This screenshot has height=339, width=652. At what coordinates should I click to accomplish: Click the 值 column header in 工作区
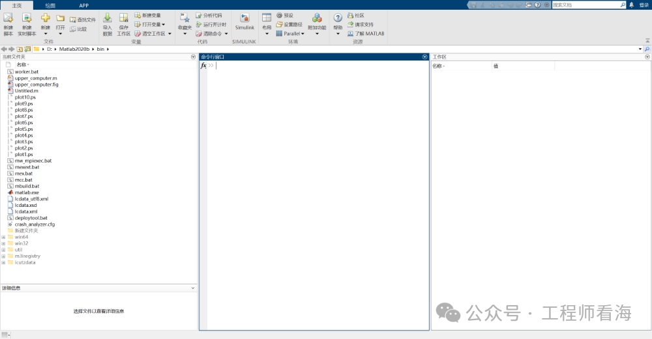tap(523, 66)
